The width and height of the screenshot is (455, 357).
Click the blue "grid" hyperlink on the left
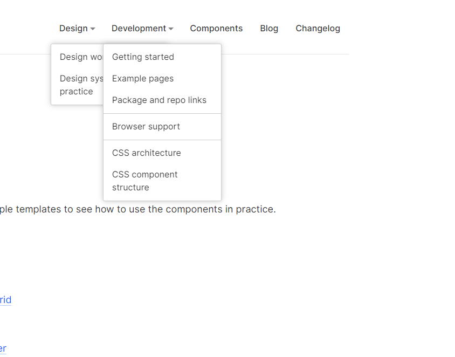coord(5,300)
